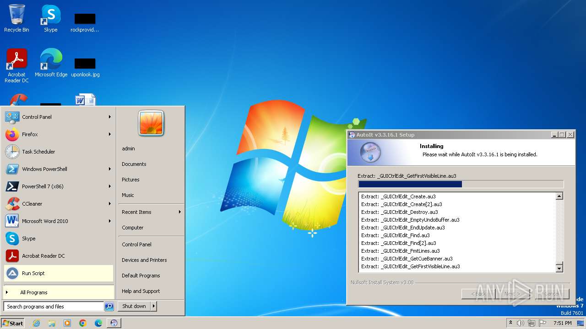Show hidden tray icons arrow
Viewport: 586px width, 329px height.
510,323
